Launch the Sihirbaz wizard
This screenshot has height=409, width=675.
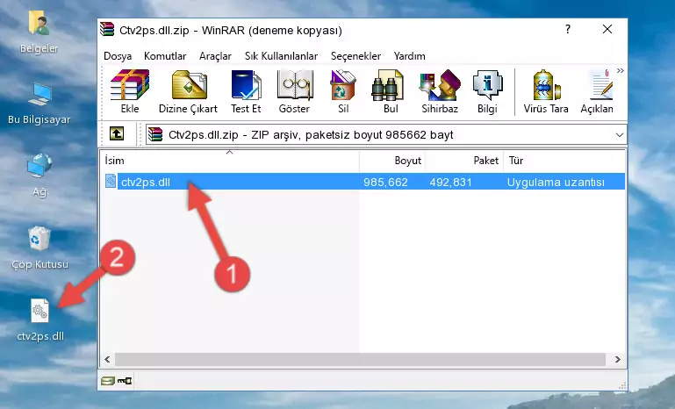pyautogui.click(x=440, y=91)
